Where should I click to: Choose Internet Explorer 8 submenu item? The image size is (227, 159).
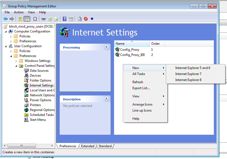(x=195, y=80)
